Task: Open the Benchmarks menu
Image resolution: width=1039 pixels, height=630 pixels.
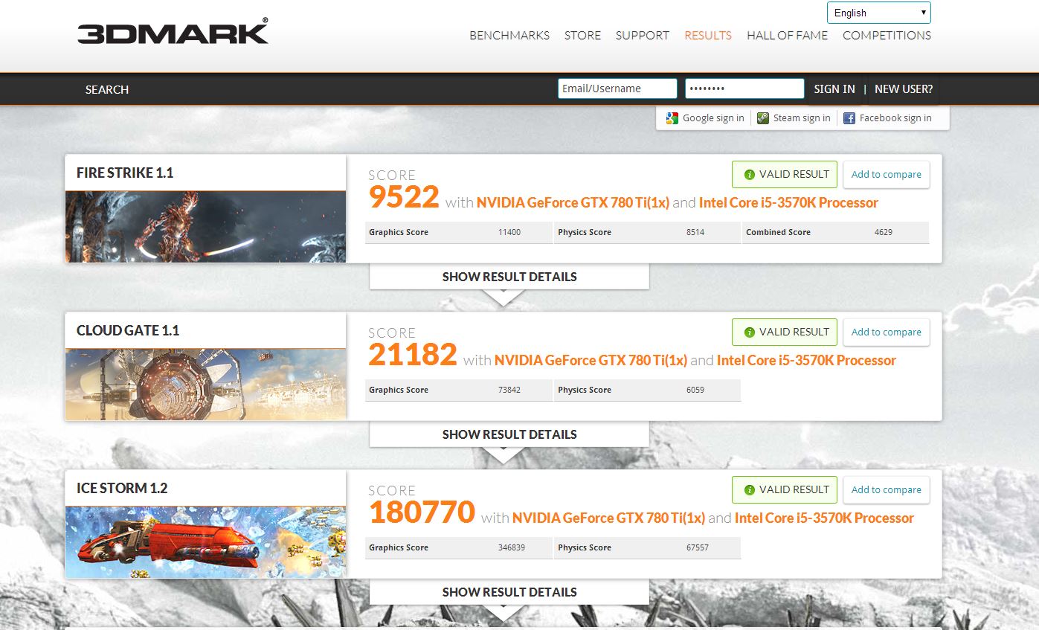Action: 509,35
